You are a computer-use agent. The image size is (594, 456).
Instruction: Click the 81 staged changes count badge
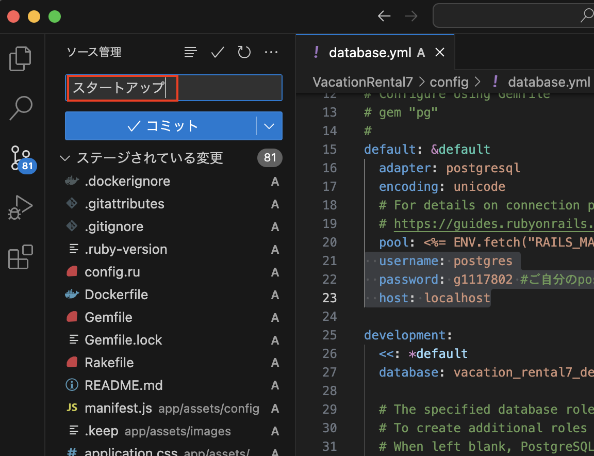click(270, 158)
